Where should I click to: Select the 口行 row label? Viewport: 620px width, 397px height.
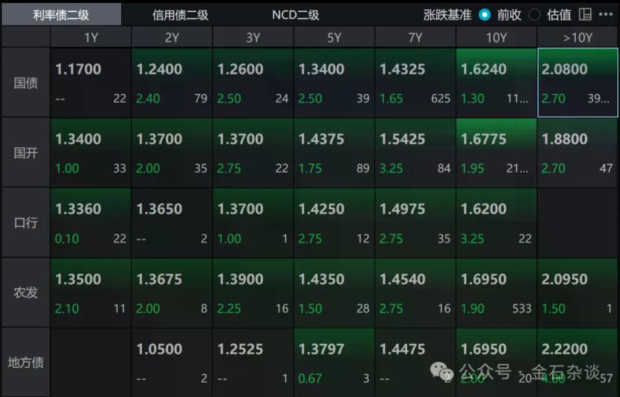click(26, 223)
